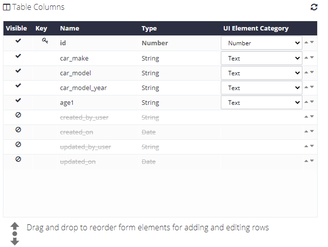Screen dimensions: 328x247
Task: Open UI Element Category dropdown for car_model
Action: click(262, 73)
